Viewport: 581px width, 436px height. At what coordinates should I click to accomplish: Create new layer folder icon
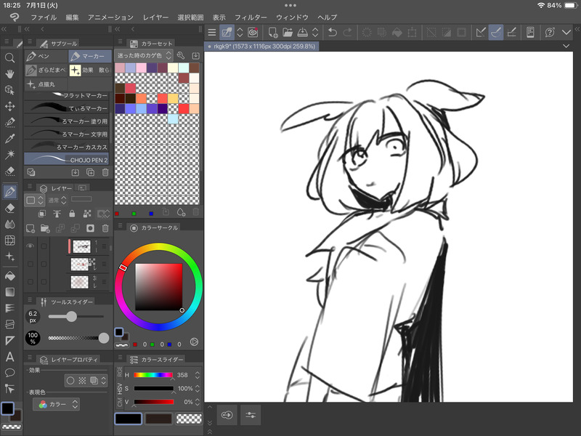[45, 228]
